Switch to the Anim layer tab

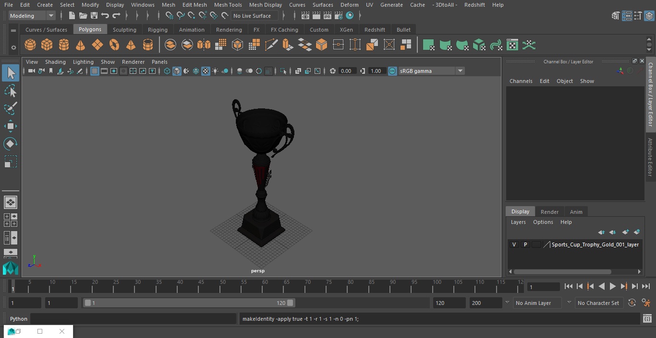[576, 212]
